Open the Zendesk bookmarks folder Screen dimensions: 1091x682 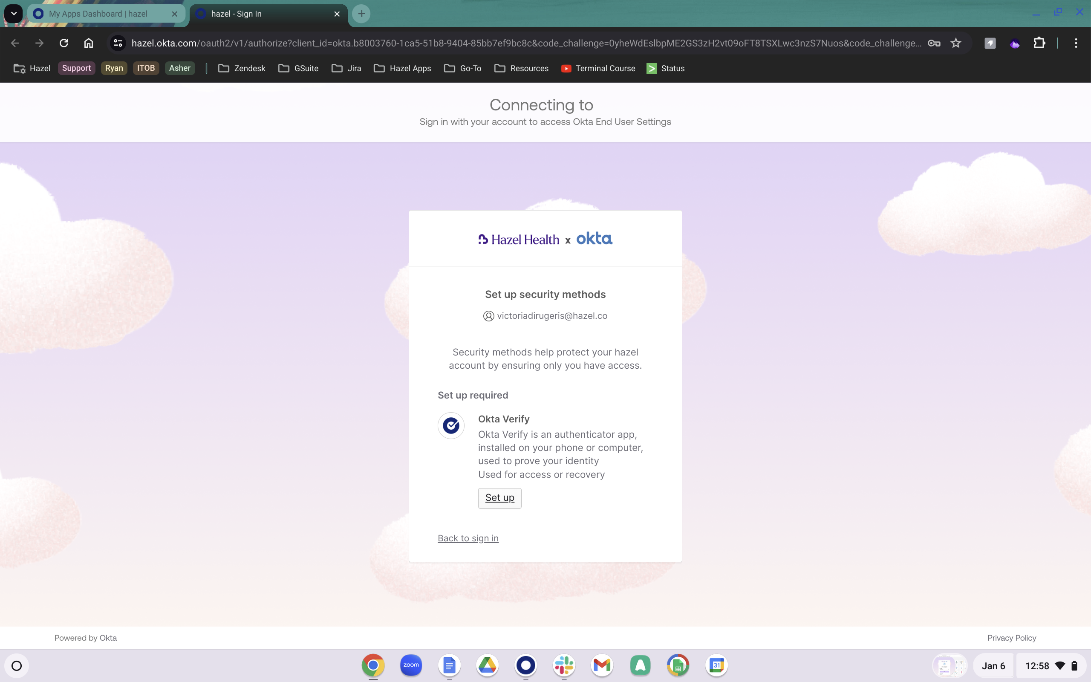click(242, 68)
